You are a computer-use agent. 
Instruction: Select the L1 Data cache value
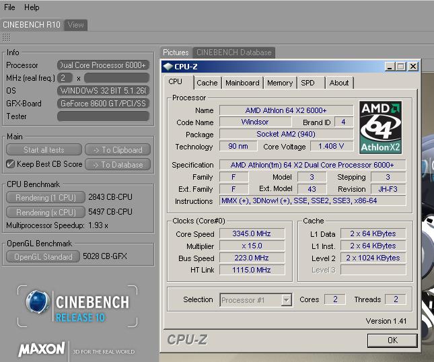pyautogui.click(x=373, y=233)
